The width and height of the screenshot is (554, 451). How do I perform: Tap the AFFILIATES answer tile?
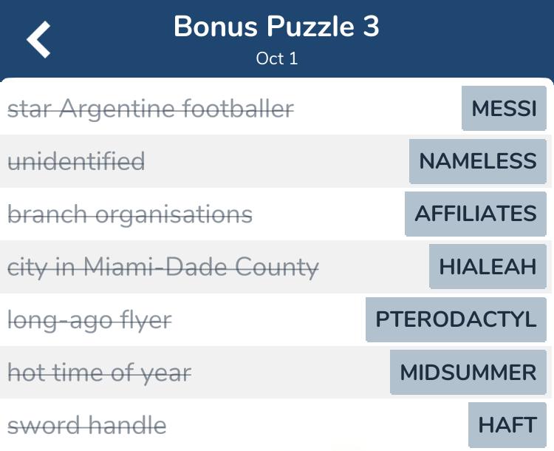[475, 214]
